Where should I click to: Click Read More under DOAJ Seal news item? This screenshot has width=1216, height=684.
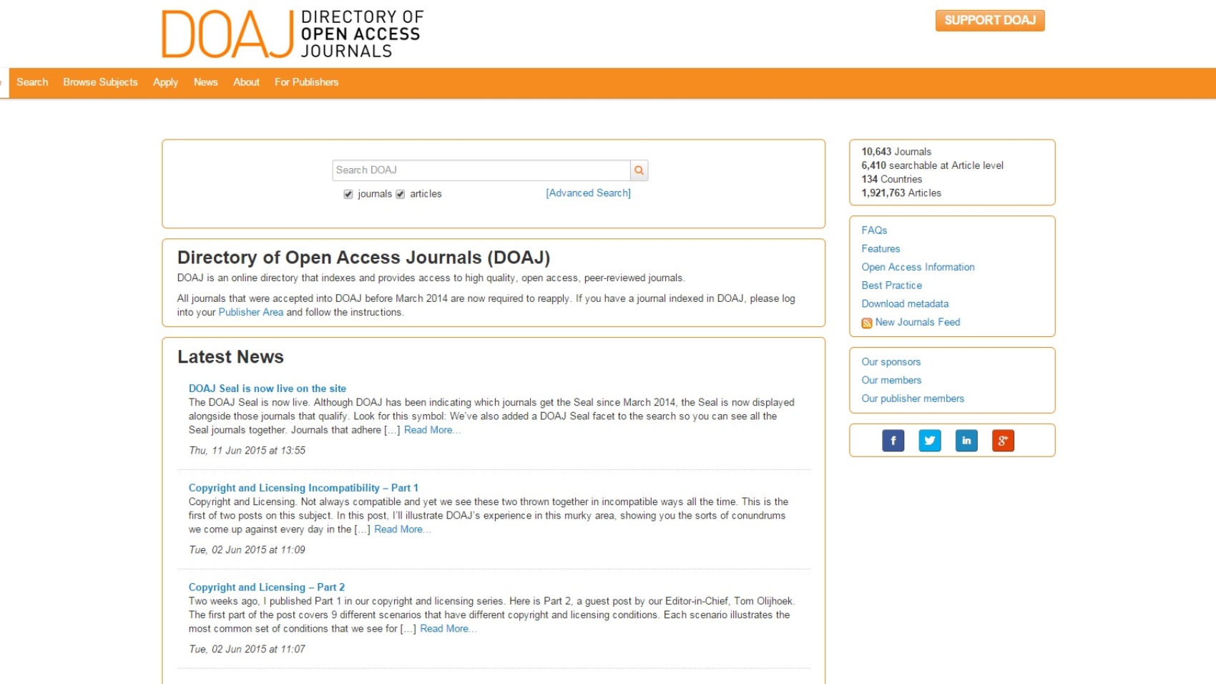(432, 430)
